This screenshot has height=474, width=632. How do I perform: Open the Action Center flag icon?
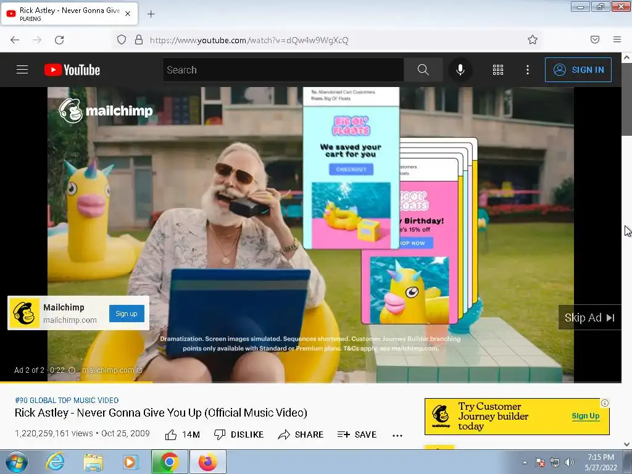[540, 462]
